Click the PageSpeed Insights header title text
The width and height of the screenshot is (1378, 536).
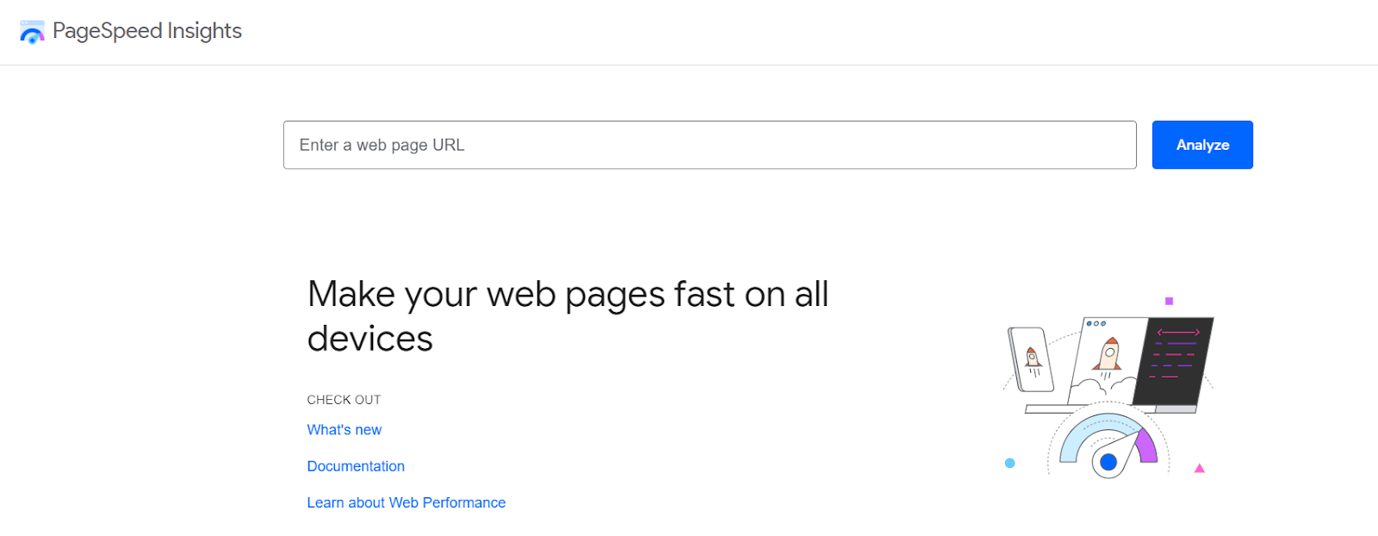[147, 31]
